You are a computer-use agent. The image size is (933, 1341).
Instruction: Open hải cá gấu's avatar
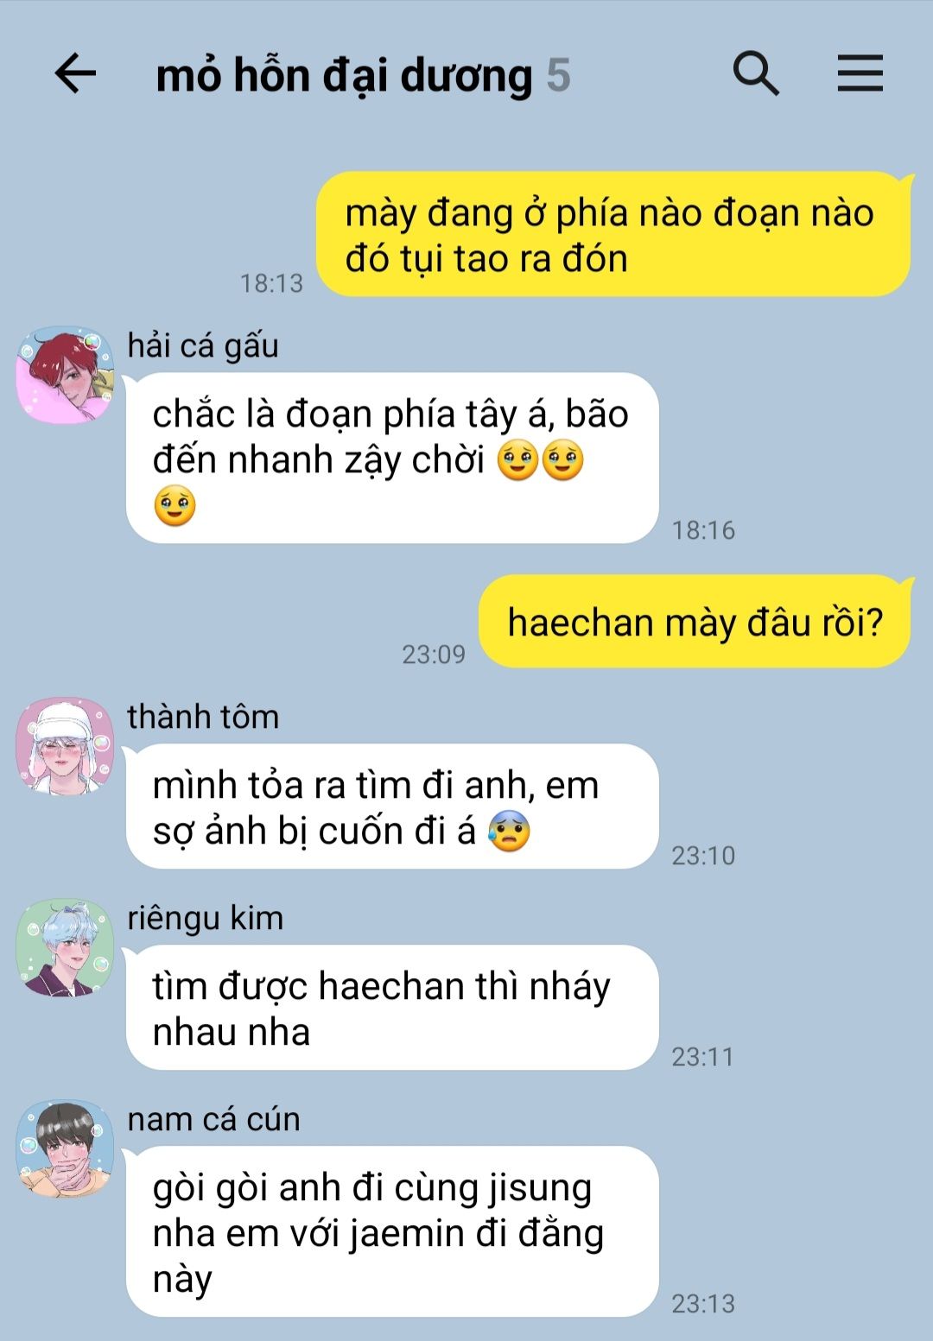point(65,375)
